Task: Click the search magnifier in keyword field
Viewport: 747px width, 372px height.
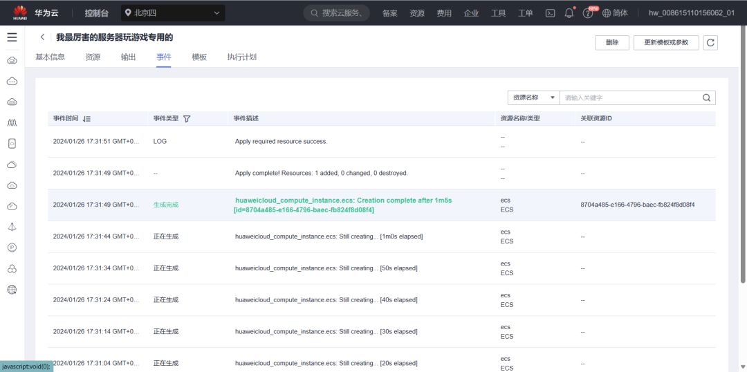Action: (x=706, y=97)
